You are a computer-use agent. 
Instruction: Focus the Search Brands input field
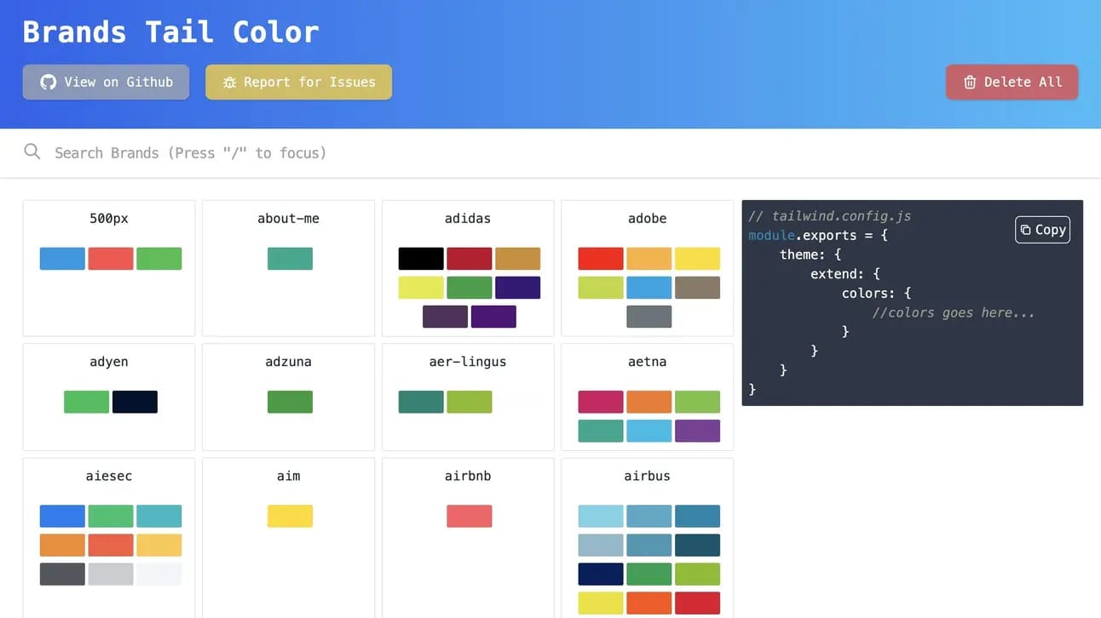(x=550, y=153)
